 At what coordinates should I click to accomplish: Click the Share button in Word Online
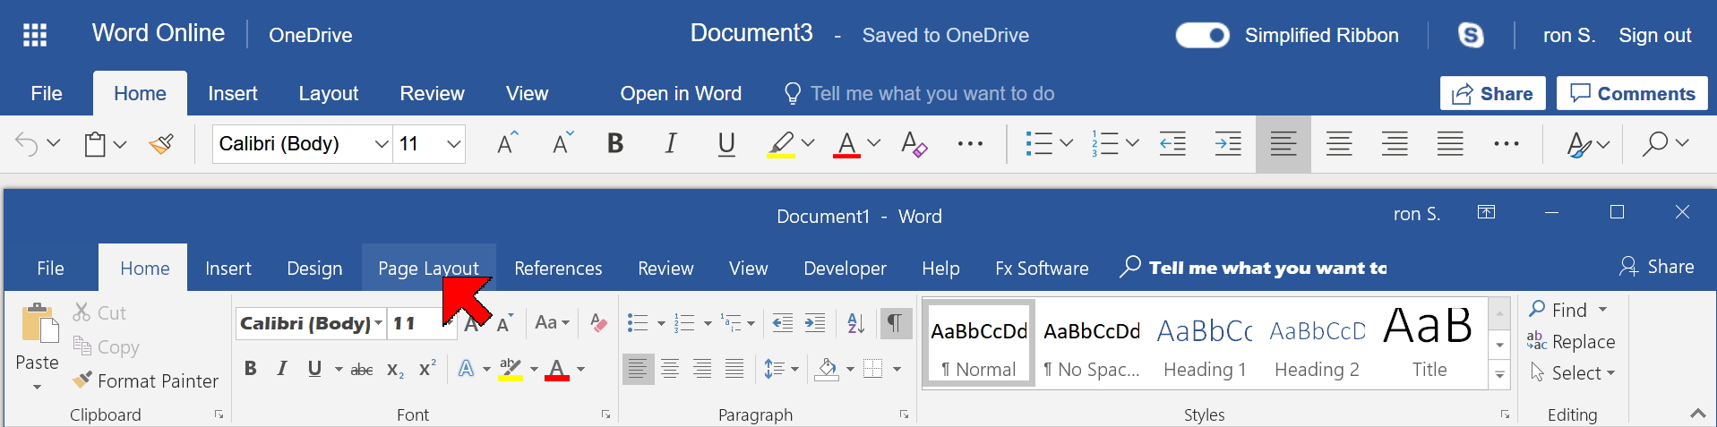pos(1492,93)
